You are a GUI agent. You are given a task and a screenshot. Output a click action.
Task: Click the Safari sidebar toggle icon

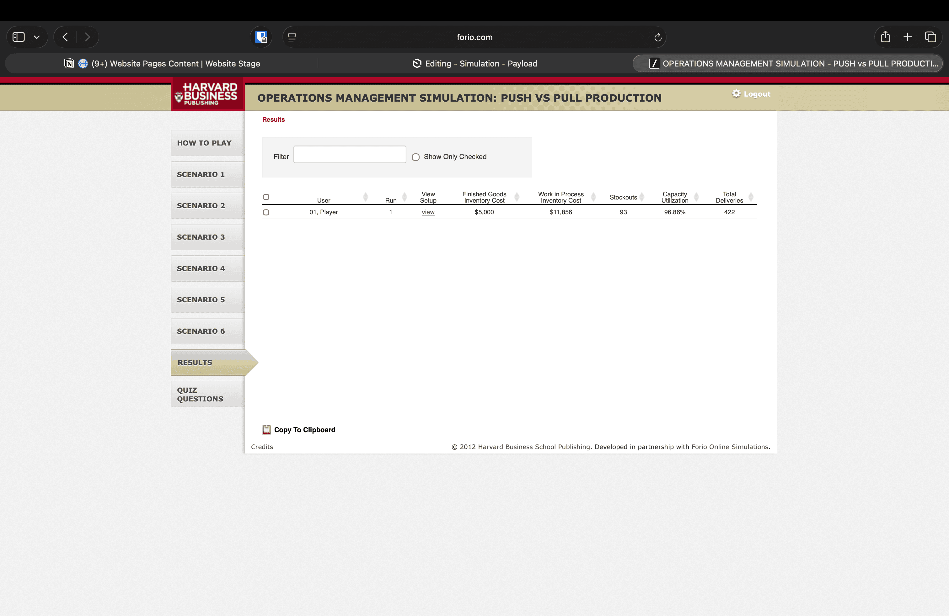tap(18, 37)
